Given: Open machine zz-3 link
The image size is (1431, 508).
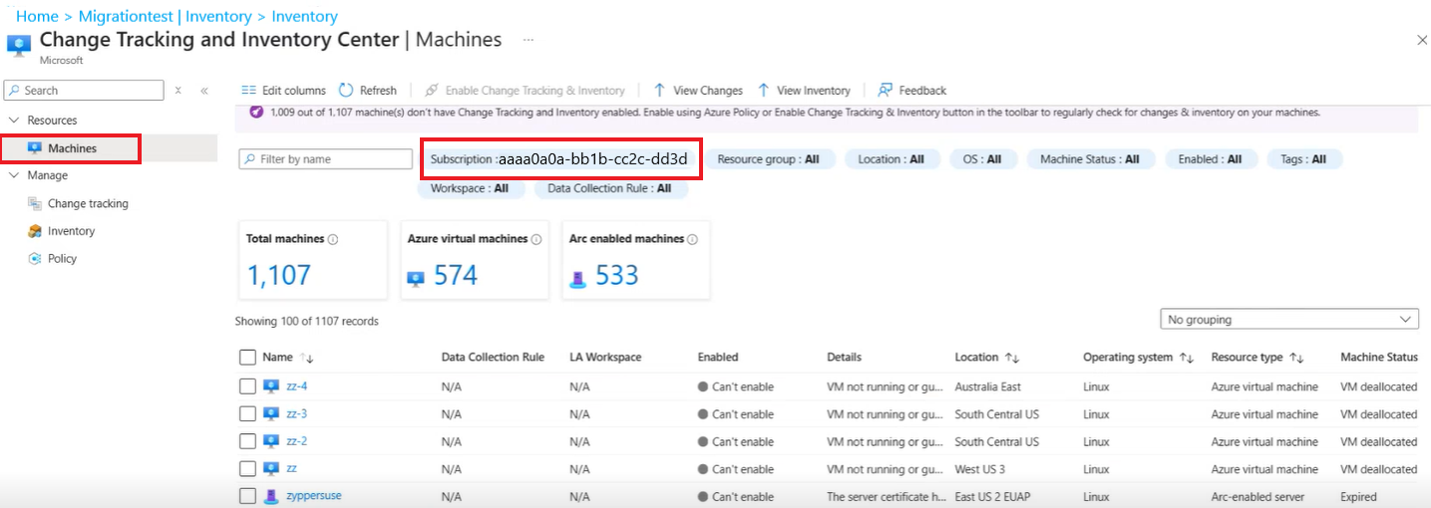Looking at the screenshot, I should pos(296,414).
